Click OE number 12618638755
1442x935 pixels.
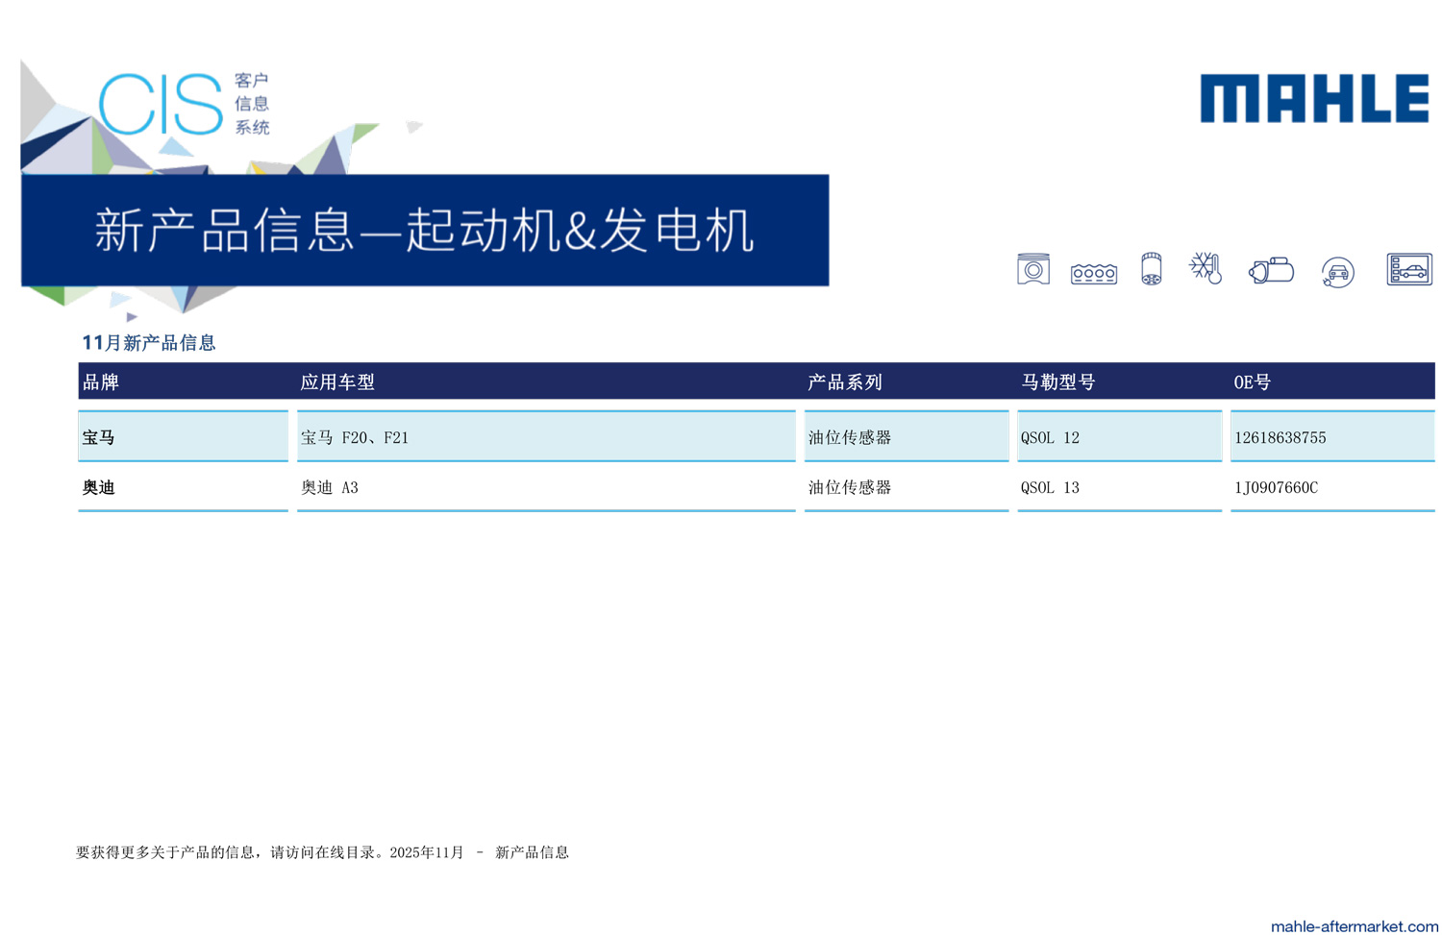tap(1280, 438)
